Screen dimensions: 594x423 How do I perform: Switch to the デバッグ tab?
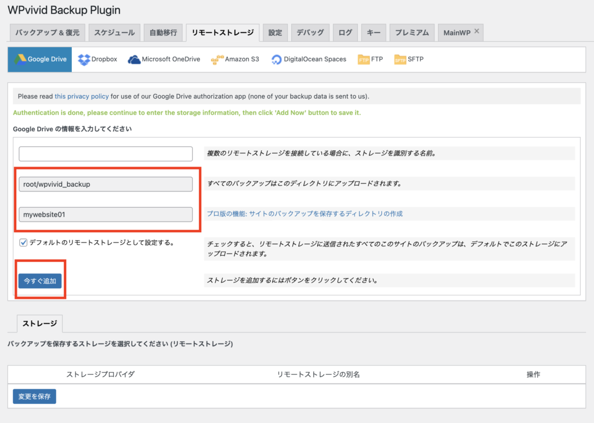[x=310, y=32]
